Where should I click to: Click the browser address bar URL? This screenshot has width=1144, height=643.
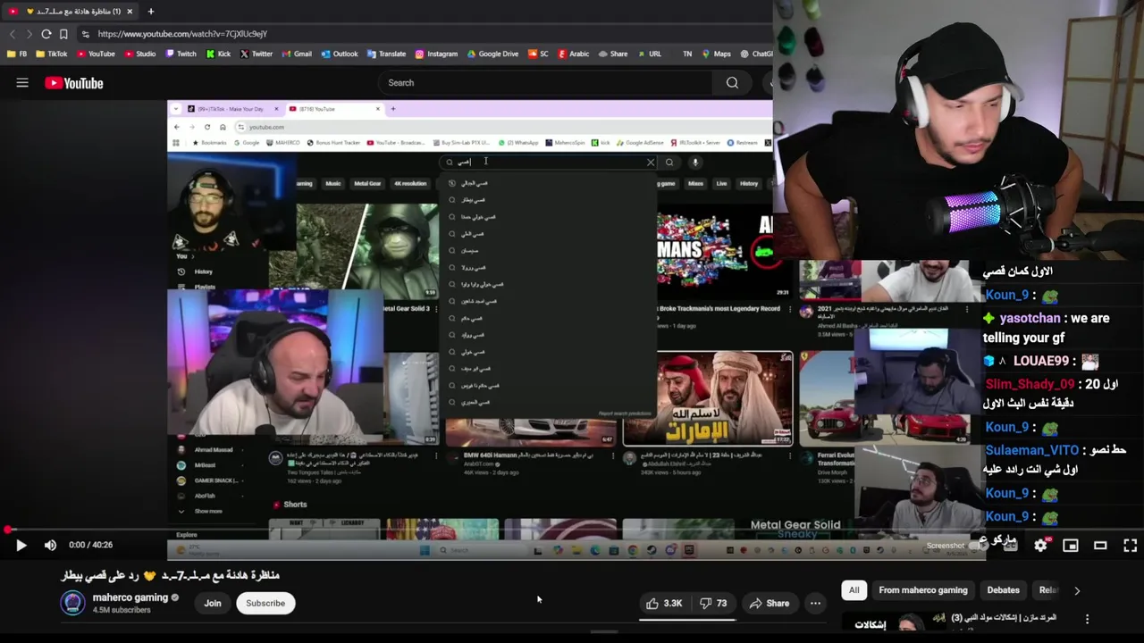[182, 34]
